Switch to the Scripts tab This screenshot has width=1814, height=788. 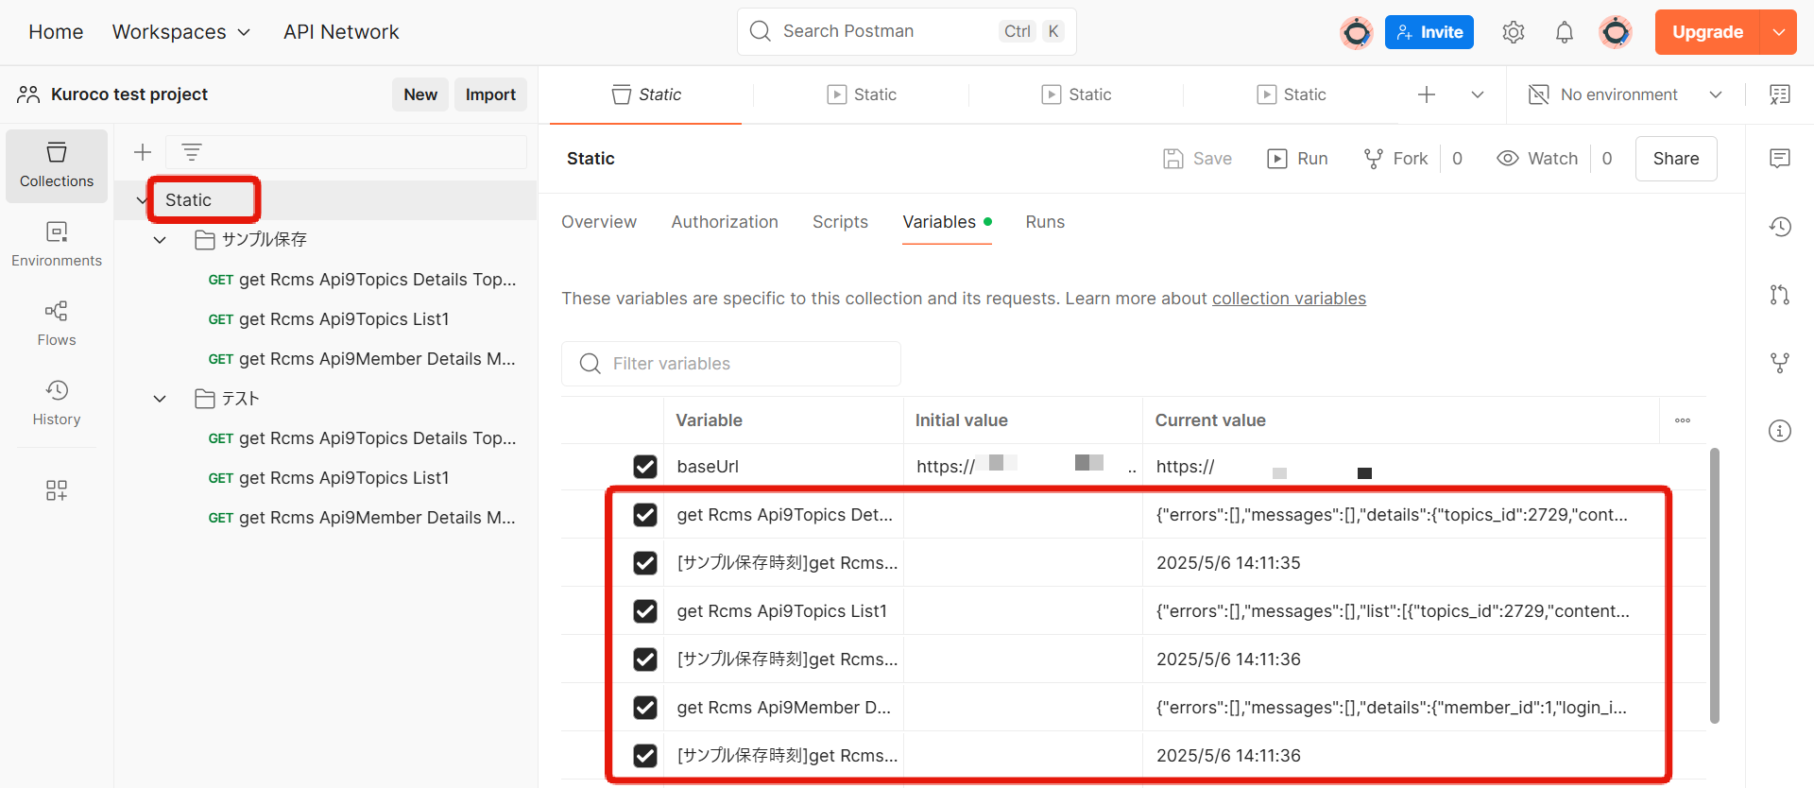(x=840, y=222)
